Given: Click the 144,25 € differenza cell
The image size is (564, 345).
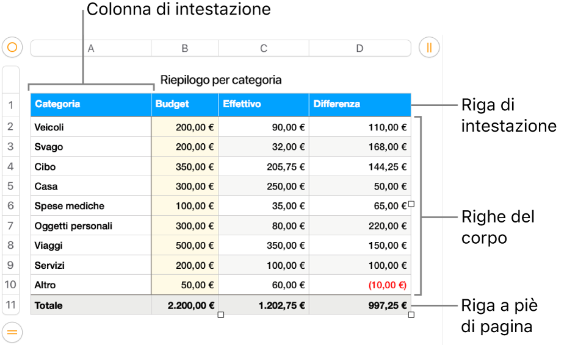Looking at the screenshot, I should click(x=360, y=166).
